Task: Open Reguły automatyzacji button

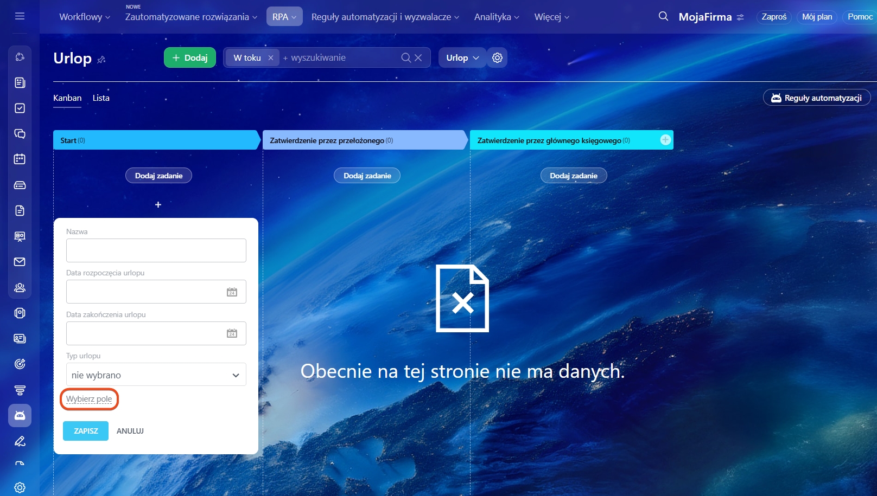Action: pos(816,98)
